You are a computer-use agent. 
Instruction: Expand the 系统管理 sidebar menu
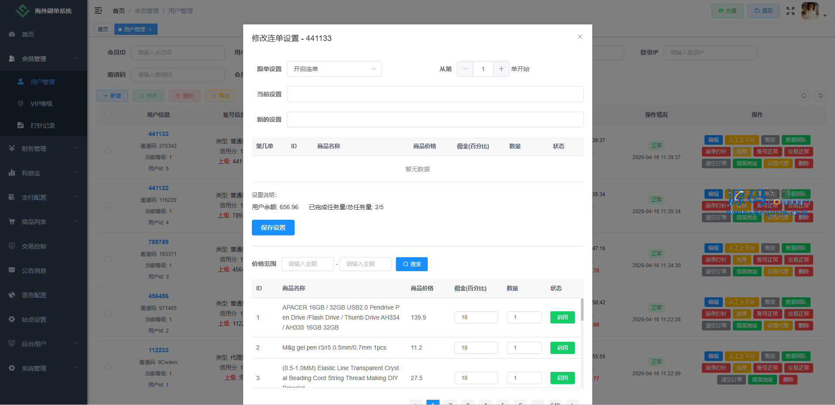(x=44, y=368)
